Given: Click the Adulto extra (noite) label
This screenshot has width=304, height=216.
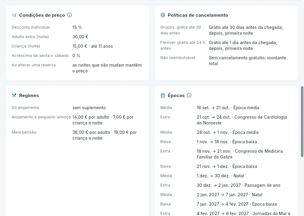Looking at the screenshot, I should coord(30,37).
